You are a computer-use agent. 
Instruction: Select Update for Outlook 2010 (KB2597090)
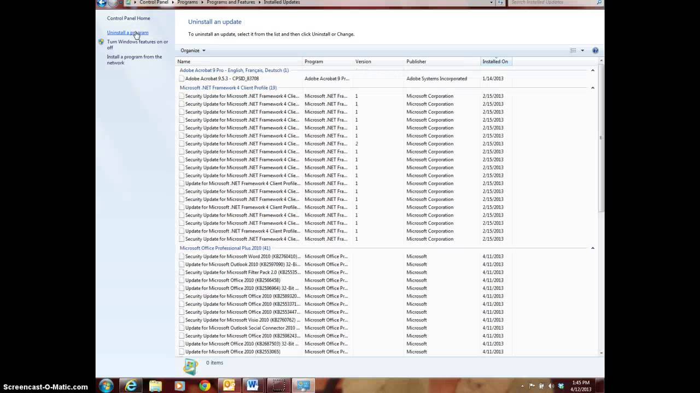(x=243, y=265)
